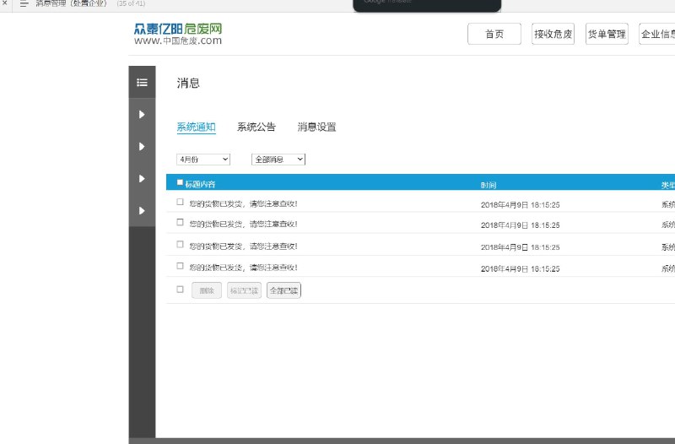
Task: Close the viewer with the top-left X
Action: (5, 3)
